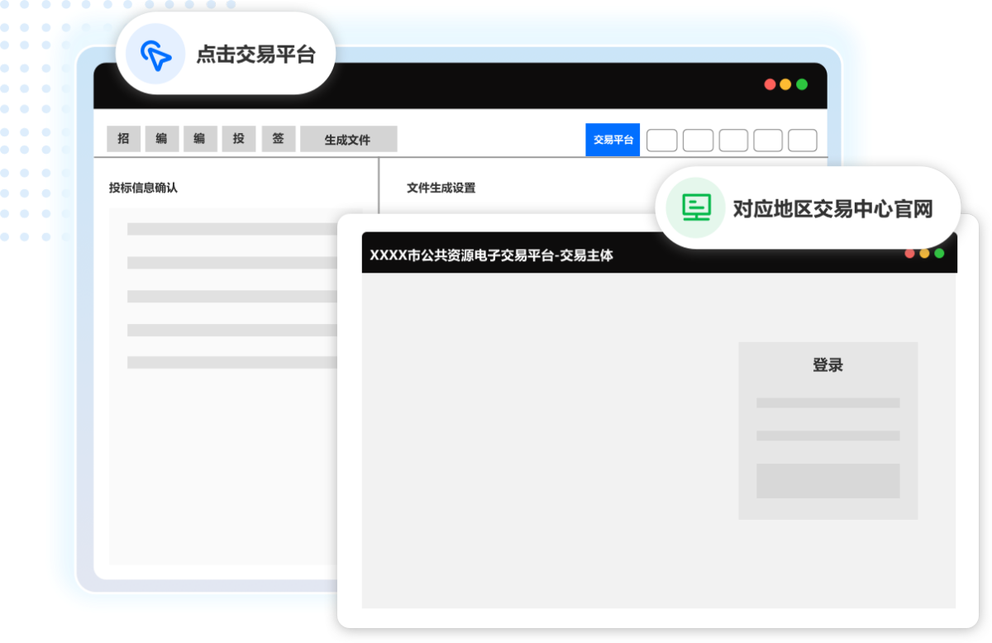Select the 招 toolbar icon
This screenshot has height=643, width=992.
[123, 139]
